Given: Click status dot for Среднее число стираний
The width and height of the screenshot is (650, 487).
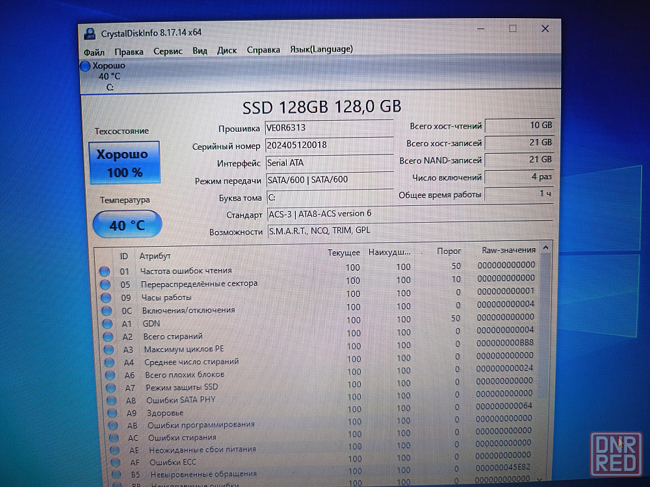Looking at the screenshot, I should [x=109, y=362].
